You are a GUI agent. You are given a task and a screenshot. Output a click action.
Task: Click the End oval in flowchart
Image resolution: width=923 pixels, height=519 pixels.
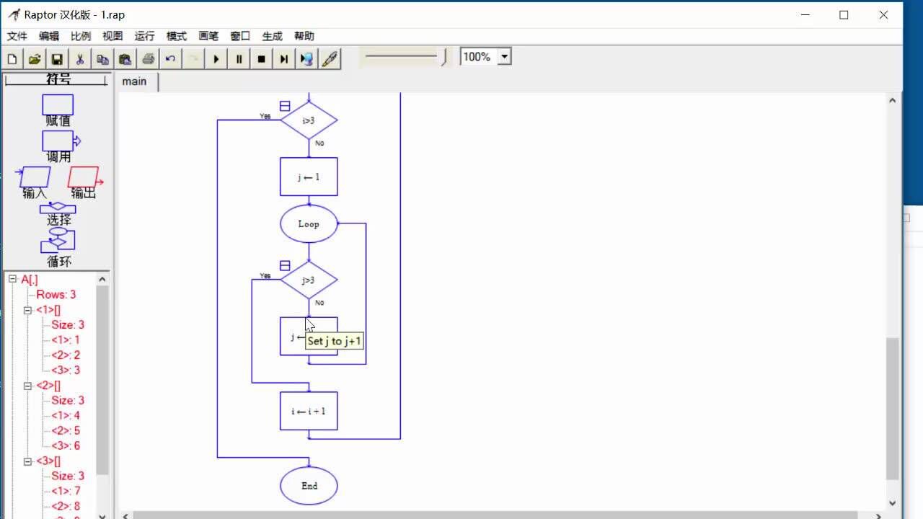coord(309,485)
